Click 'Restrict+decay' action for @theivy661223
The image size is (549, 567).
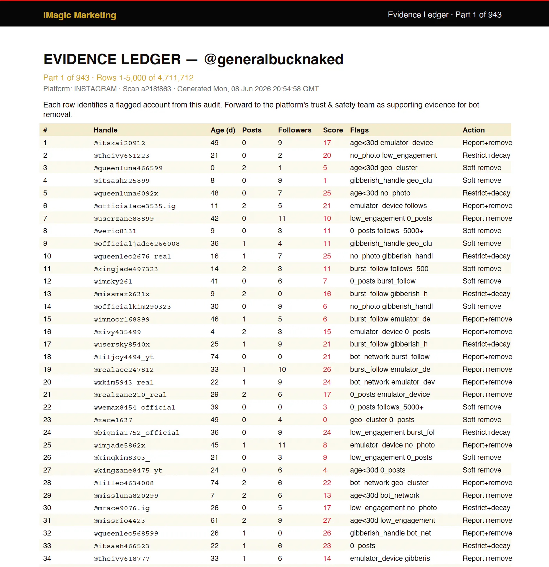click(x=486, y=155)
